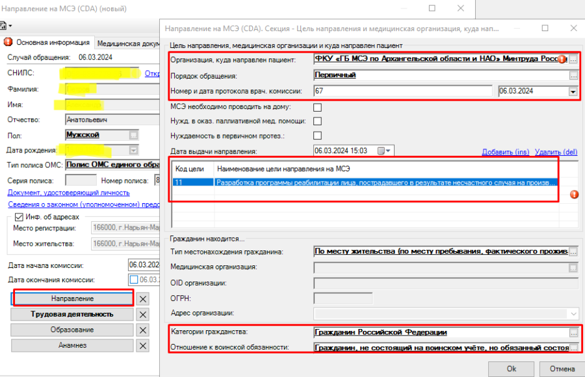Clear 'Трудовая деятельность' section with X button
Screen dimensions: 585x377
coord(144,314)
